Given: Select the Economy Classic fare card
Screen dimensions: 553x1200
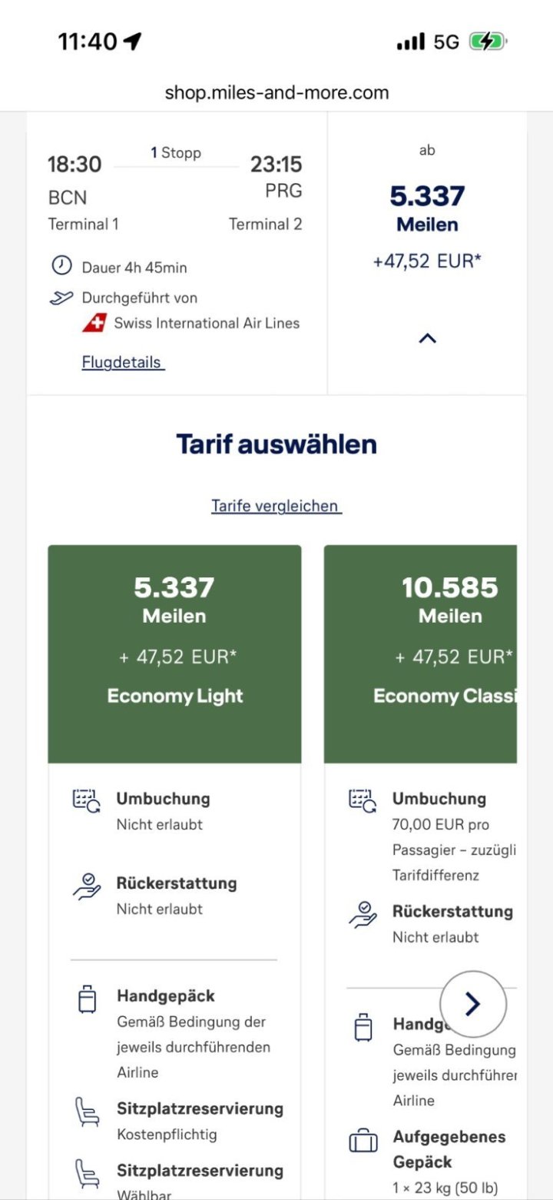Looking at the screenshot, I should tap(420, 653).
